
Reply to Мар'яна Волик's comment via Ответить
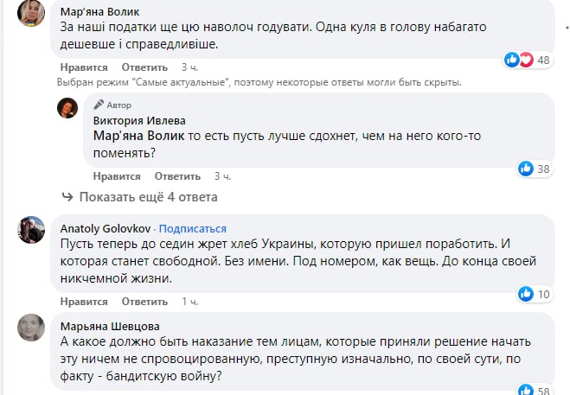[144, 67]
